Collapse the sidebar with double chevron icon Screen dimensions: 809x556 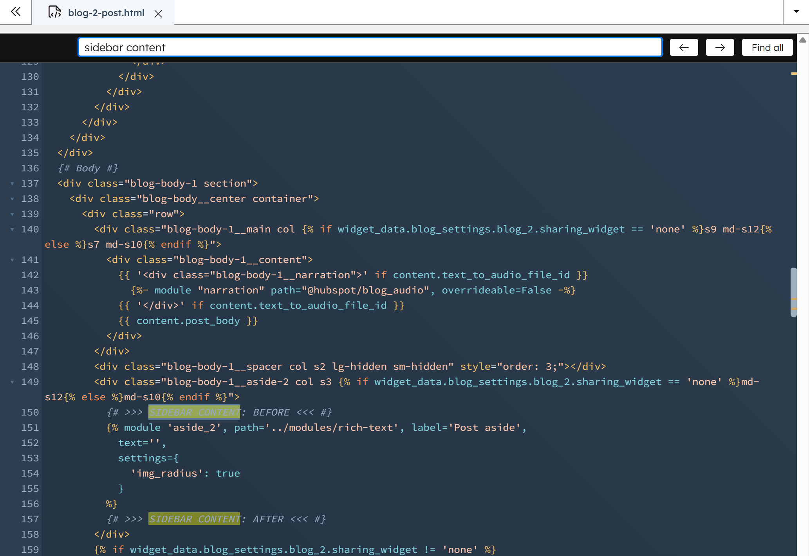click(x=16, y=12)
